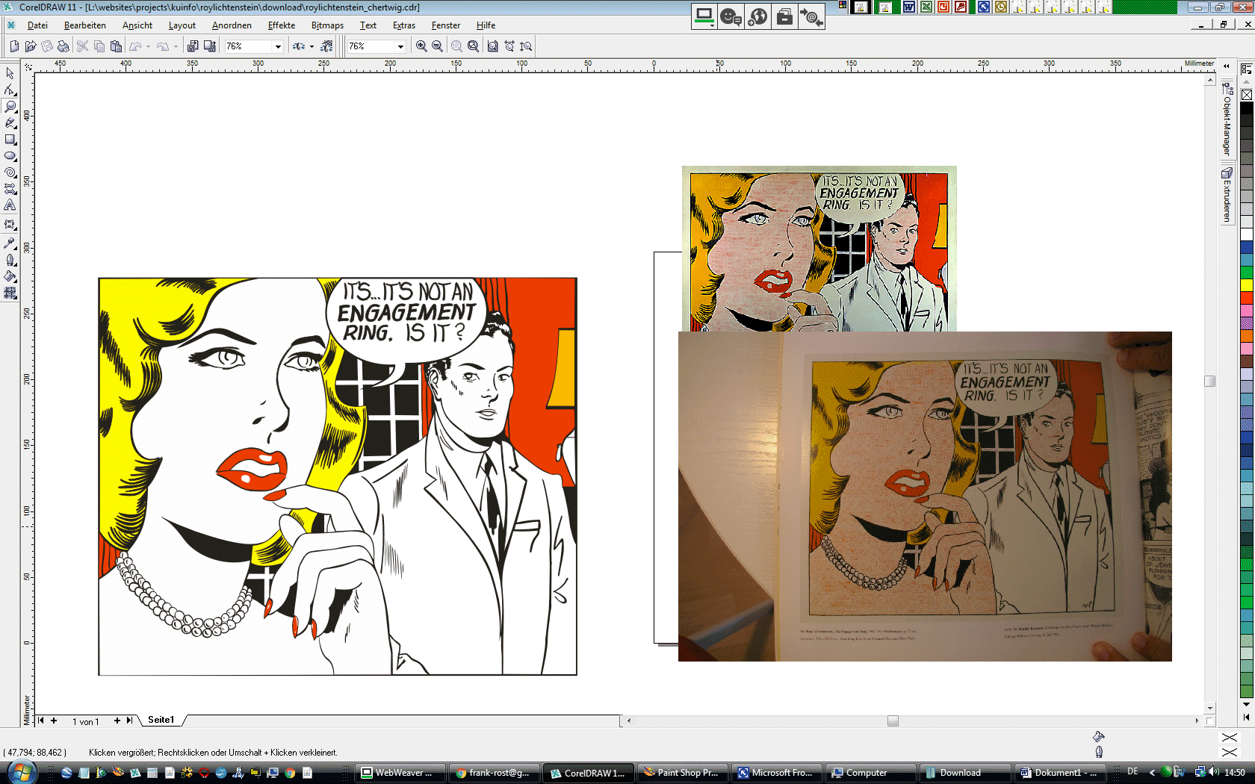The width and height of the screenshot is (1255, 784).
Task: Click the Copy icon in toolbar
Action: tap(99, 46)
